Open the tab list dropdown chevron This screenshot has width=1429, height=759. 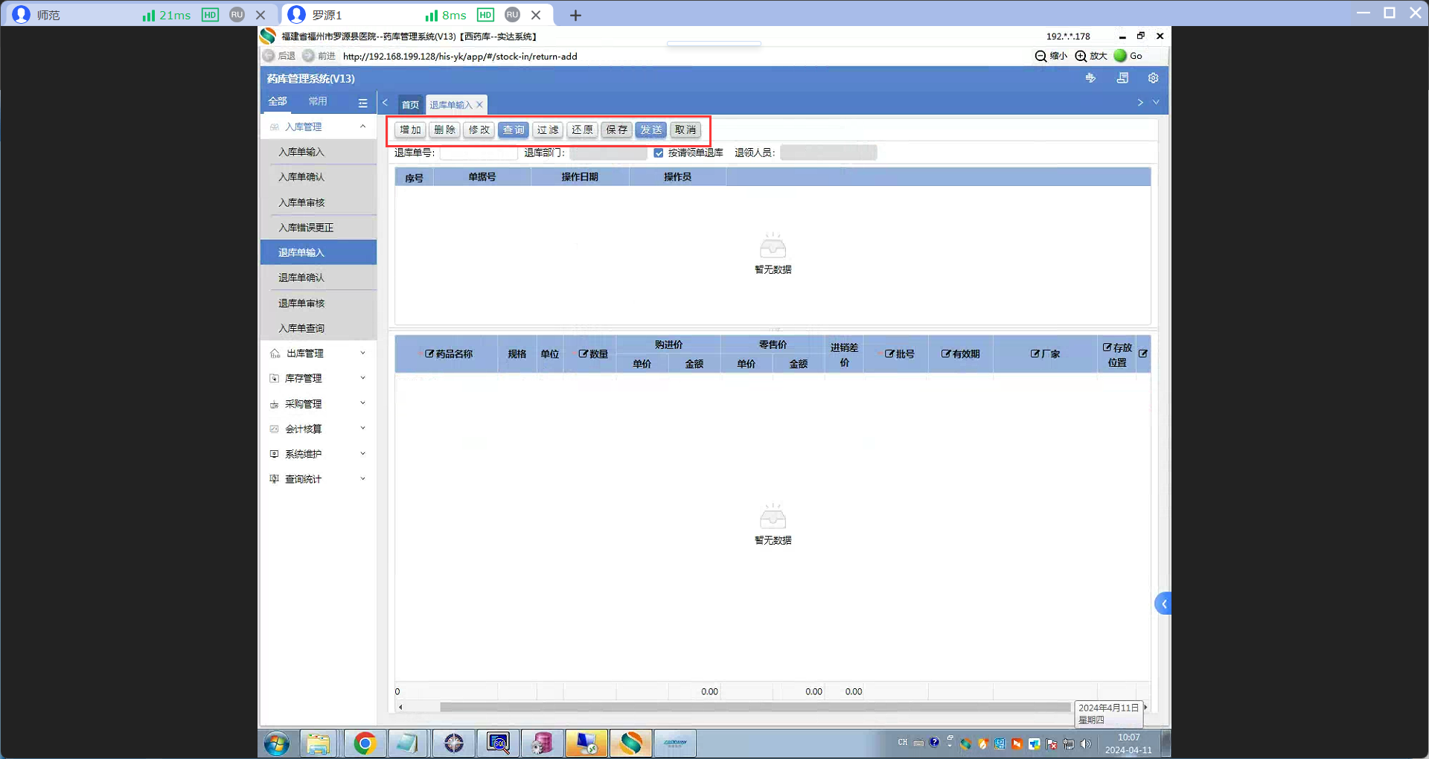(x=1156, y=103)
